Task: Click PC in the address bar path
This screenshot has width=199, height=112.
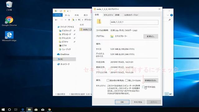Action: point(79,20)
